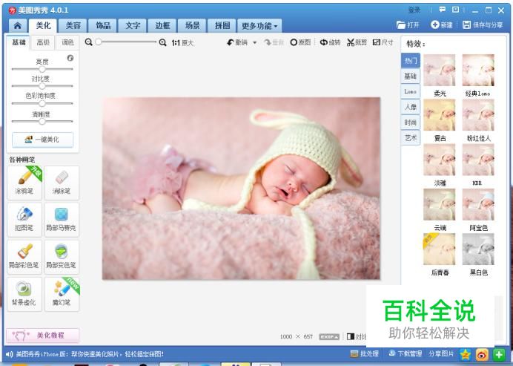Screen dimensions: 513x366
Task: Select the 消除笔 eraser tool
Action: (62, 183)
